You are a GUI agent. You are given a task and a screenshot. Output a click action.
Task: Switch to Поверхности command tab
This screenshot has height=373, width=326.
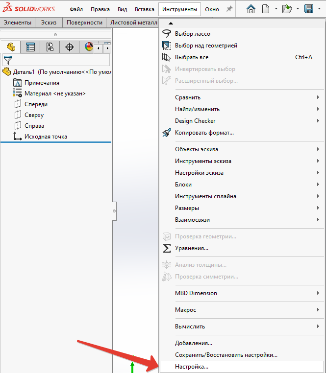84,23
